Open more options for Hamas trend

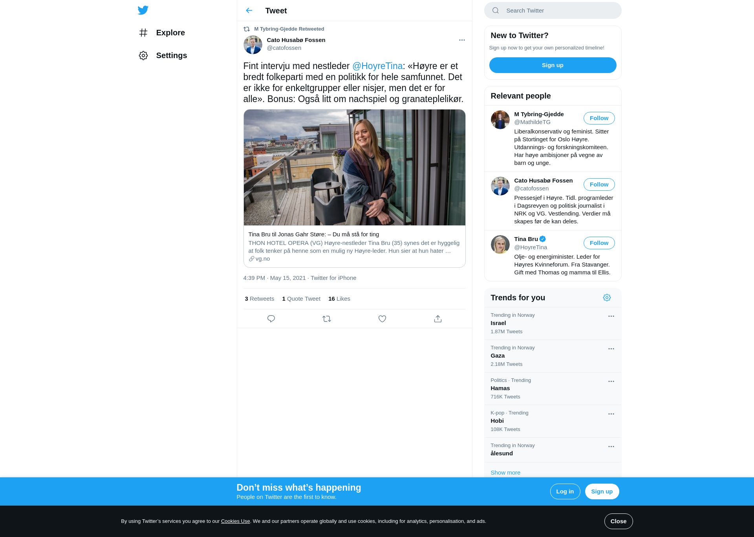[x=611, y=381]
